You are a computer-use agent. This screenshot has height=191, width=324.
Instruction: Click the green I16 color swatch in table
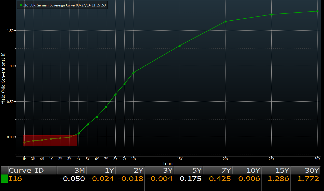5,179
